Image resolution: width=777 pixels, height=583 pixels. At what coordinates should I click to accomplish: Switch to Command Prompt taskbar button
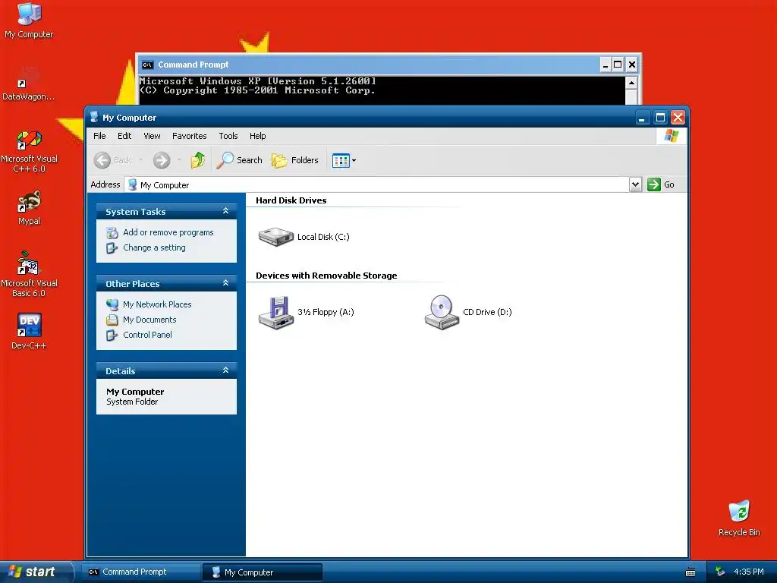(141, 572)
